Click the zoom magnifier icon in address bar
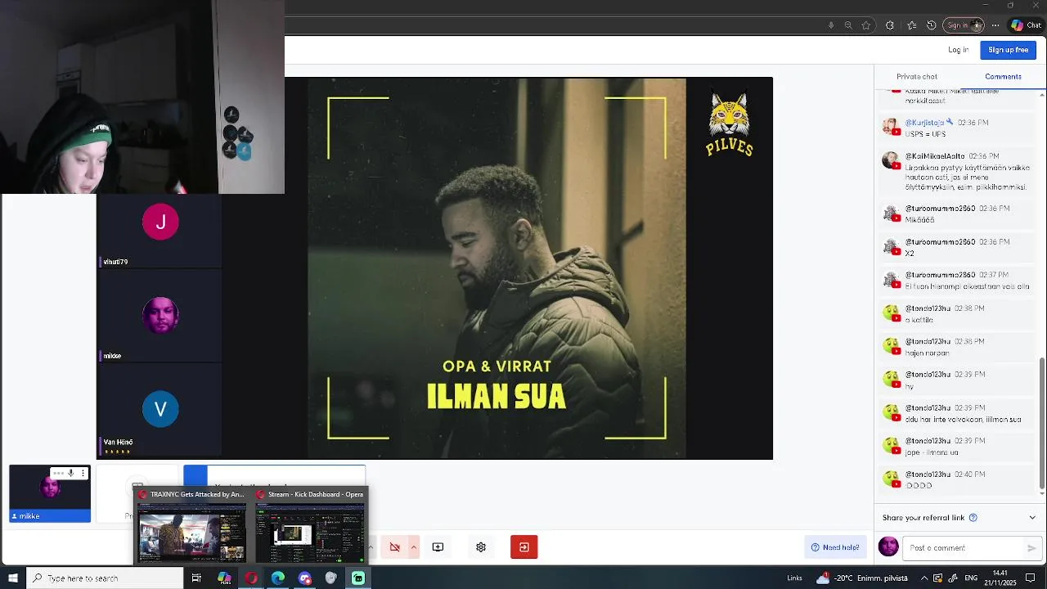The height and width of the screenshot is (589, 1047). (x=848, y=25)
